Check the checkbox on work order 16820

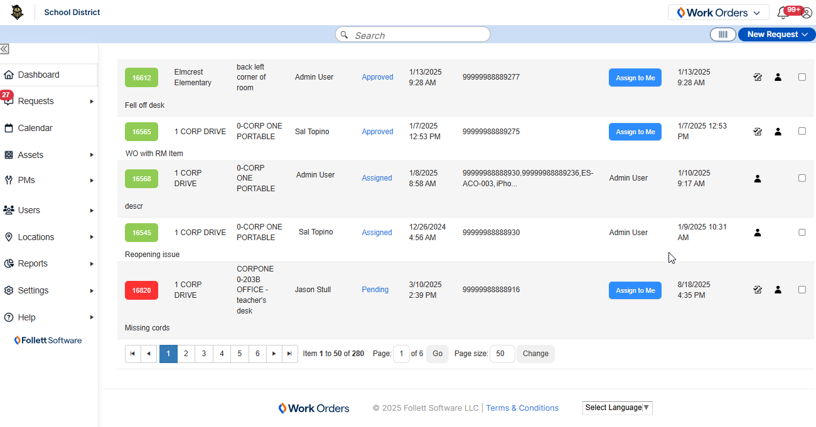click(x=802, y=290)
